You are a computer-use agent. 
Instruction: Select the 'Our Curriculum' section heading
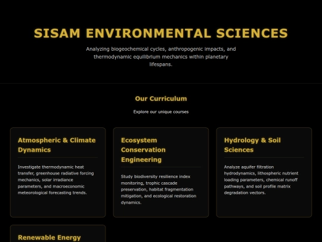(161, 99)
